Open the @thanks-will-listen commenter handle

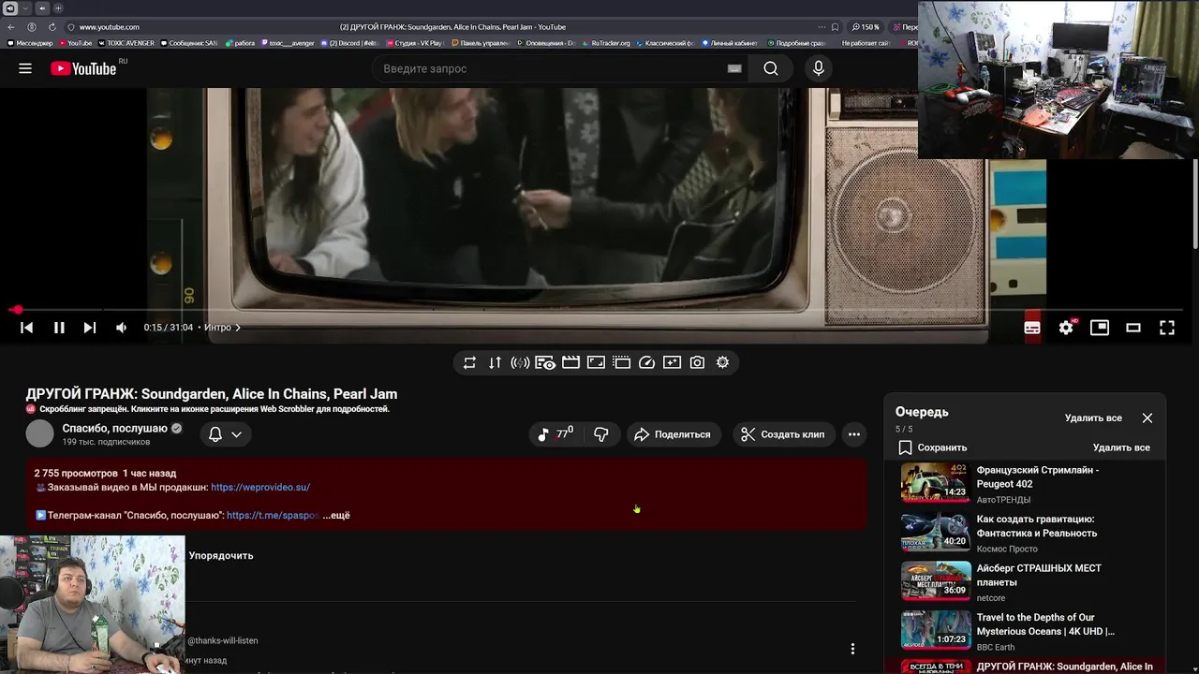pyautogui.click(x=223, y=640)
